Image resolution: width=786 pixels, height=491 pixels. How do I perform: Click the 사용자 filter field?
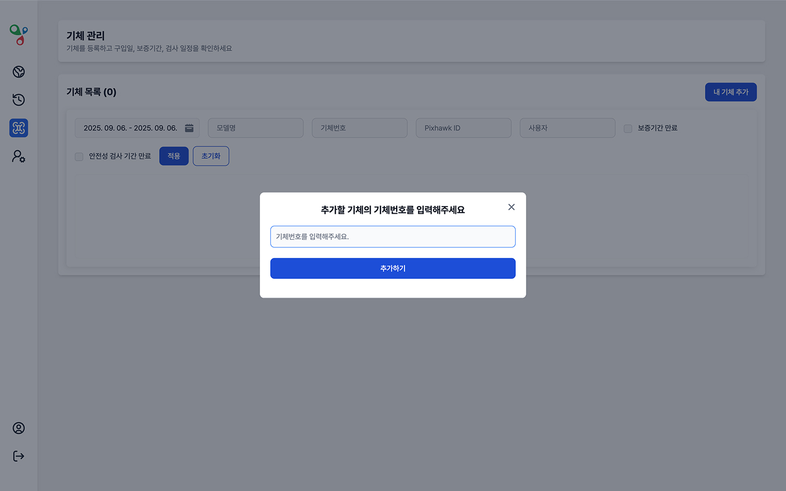pos(567,128)
